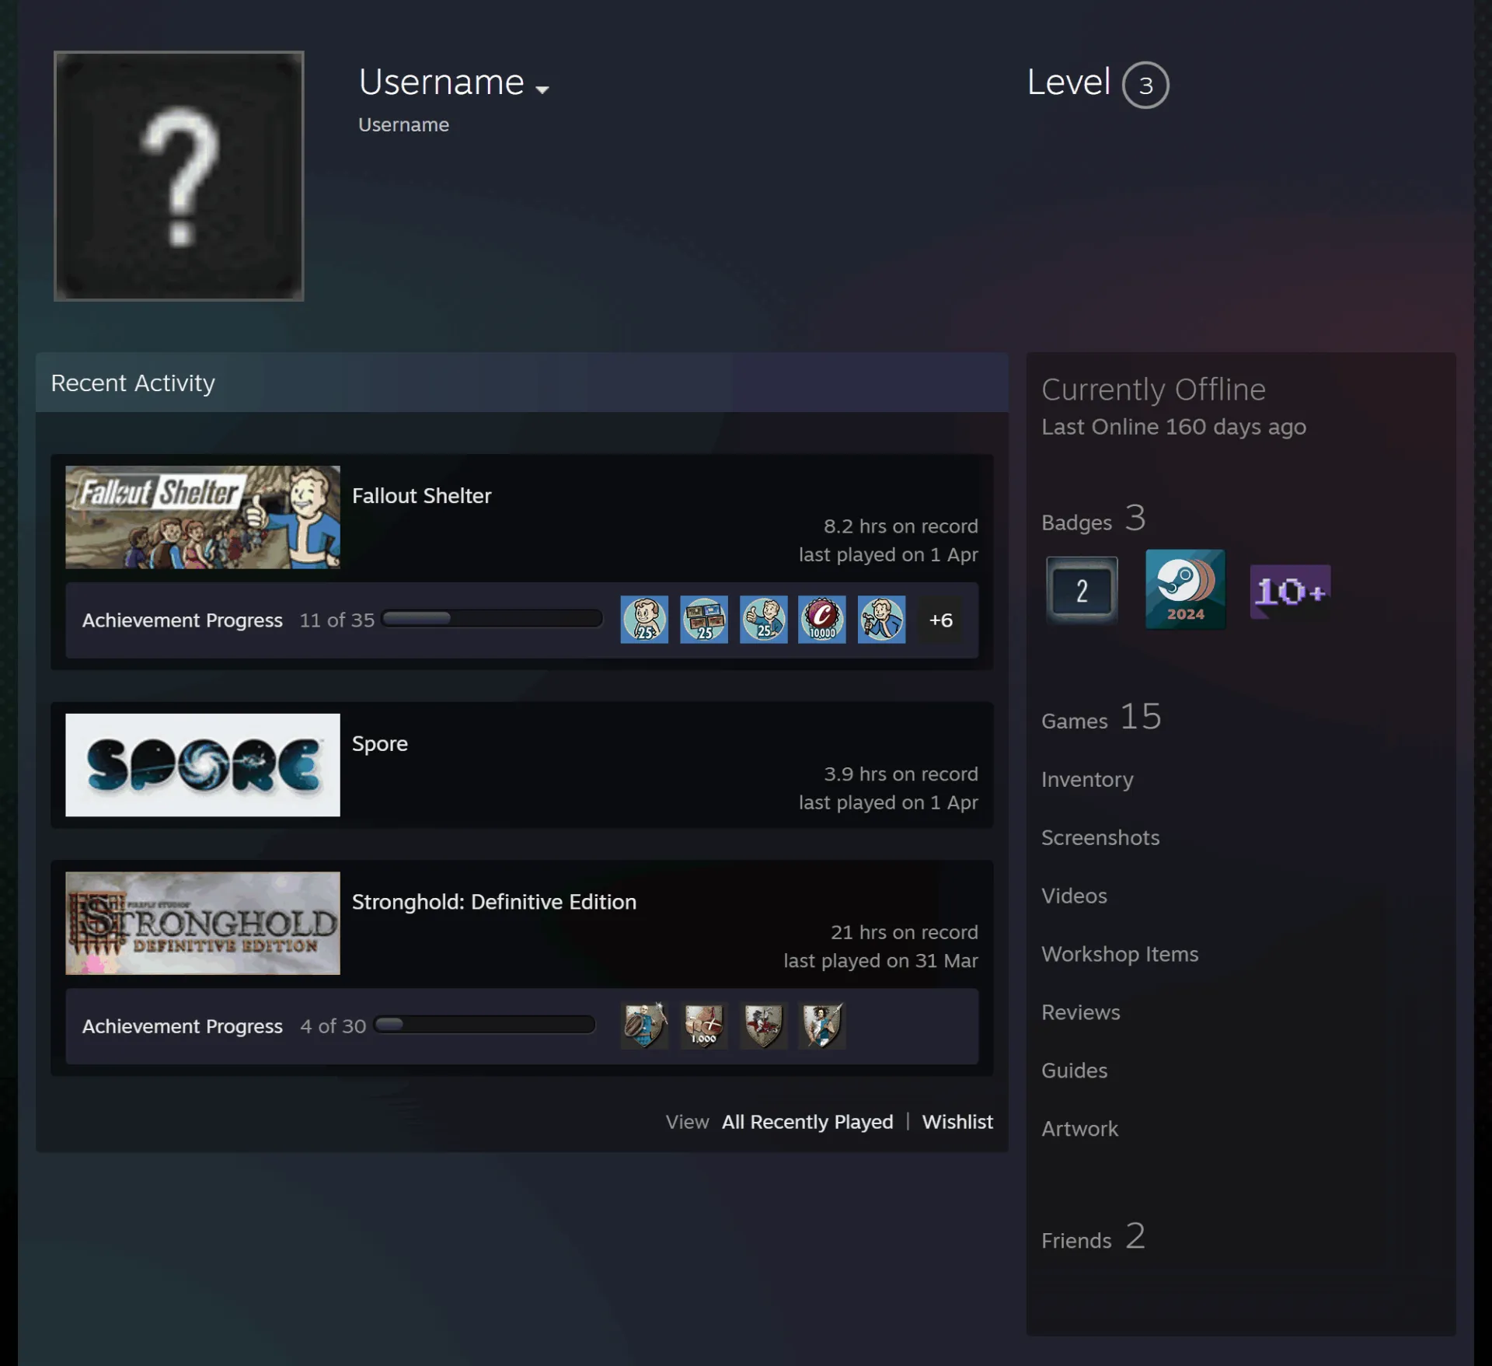Viewport: 1492px width, 1366px height.
Task: Open the Screenshots page
Action: (x=1100, y=837)
